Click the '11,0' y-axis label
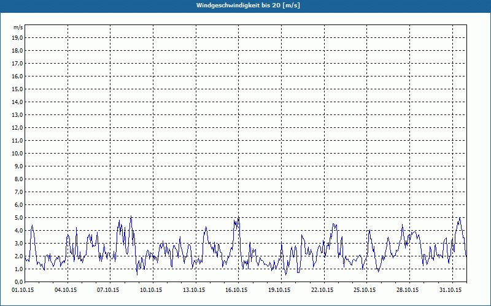491x306 pixels. [x=17, y=141]
